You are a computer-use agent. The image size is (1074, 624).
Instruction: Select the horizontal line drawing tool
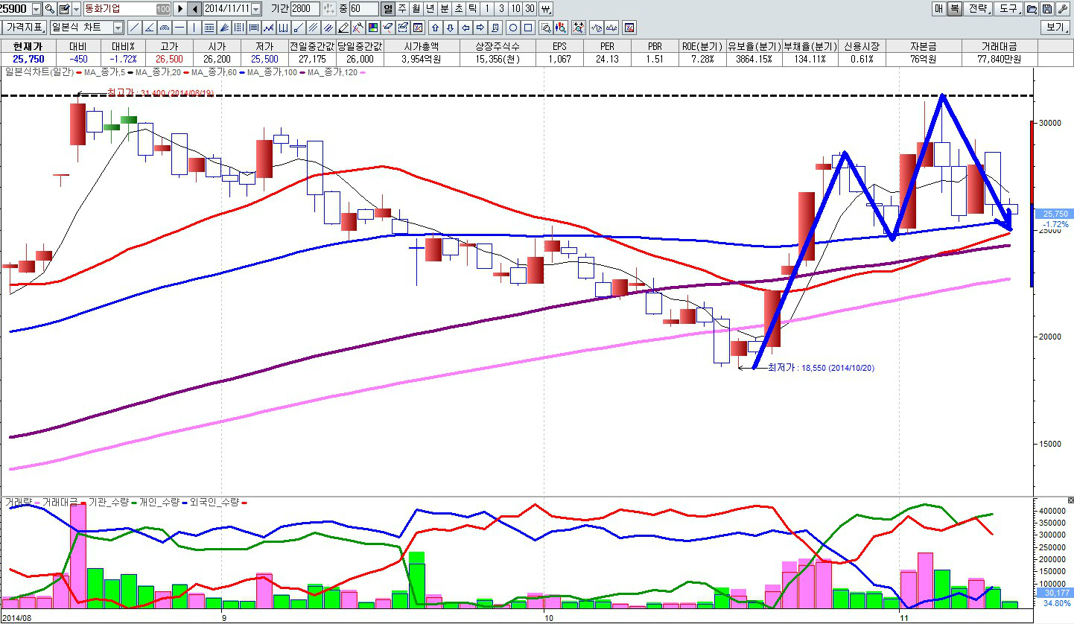coord(179,28)
